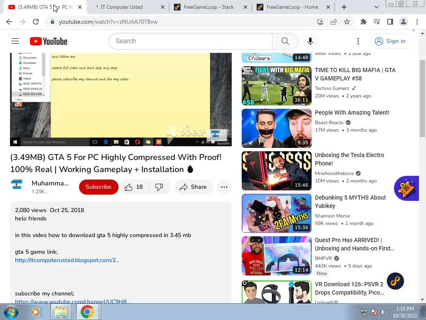Open a new browser tab

(x=344, y=7)
